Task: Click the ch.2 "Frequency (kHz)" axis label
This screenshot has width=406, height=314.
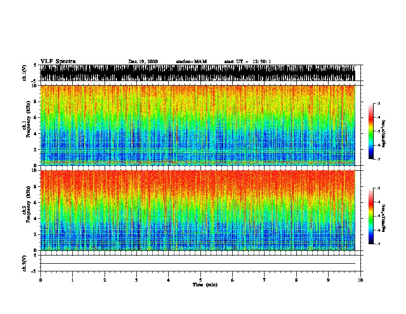Action: 28,204
